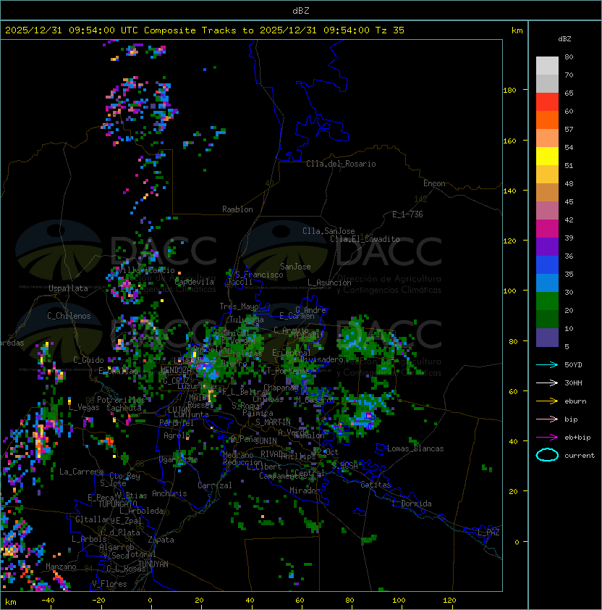This screenshot has height=610, width=602.
Task: Click the 'Uspallata' map label
Action: (x=68, y=288)
